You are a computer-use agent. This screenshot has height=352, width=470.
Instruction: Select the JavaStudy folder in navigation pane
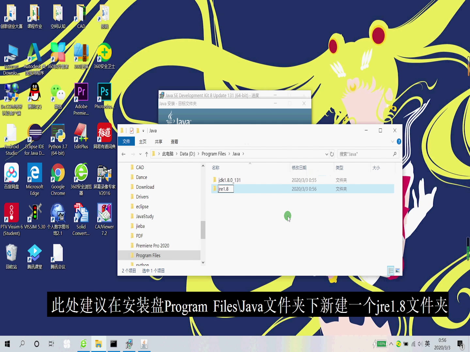145,216
